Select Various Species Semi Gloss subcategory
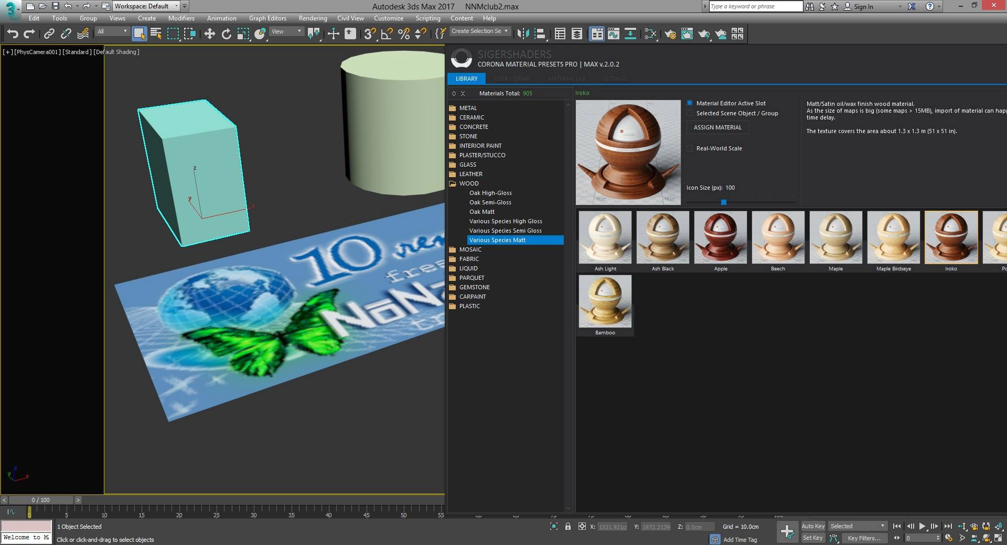 [506, 231]
